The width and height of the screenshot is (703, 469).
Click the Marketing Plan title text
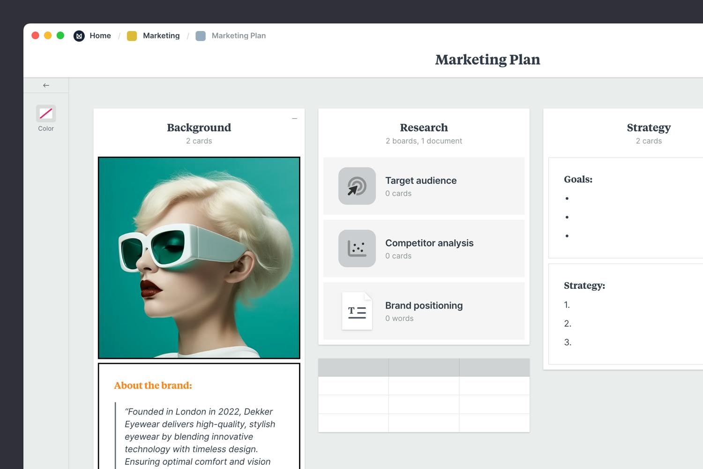[487, 60]
